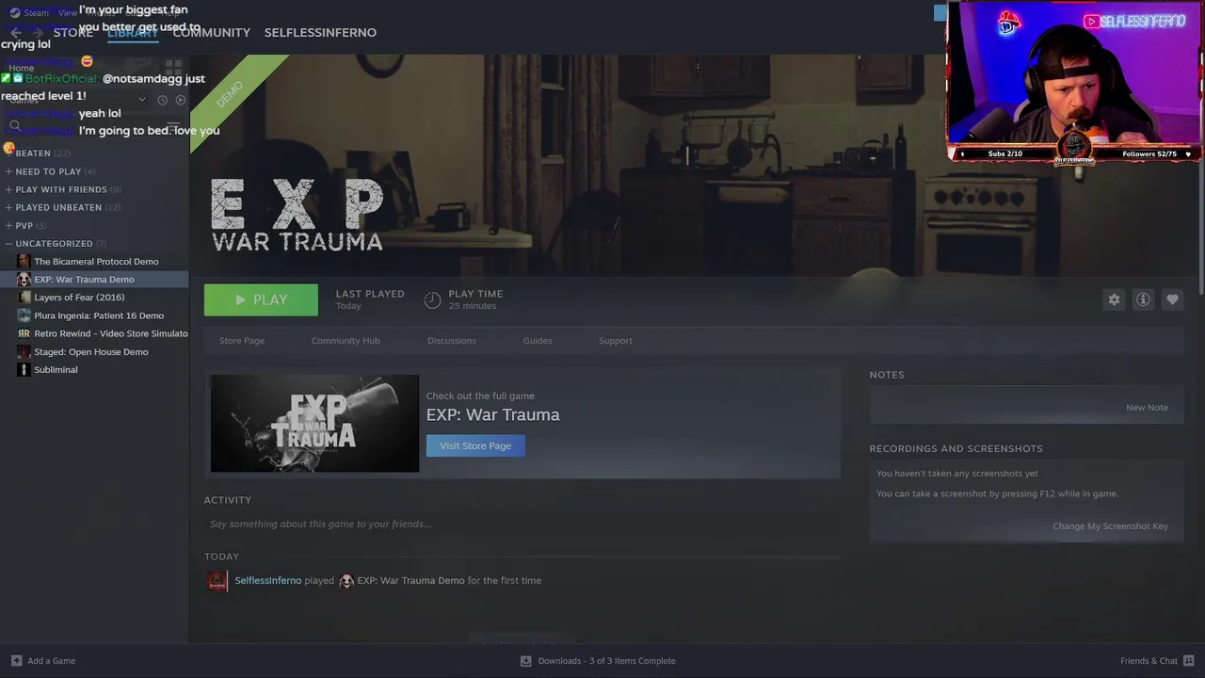Open the Support link
This screenshot has height=678, width=1205.
pos(616,341)
